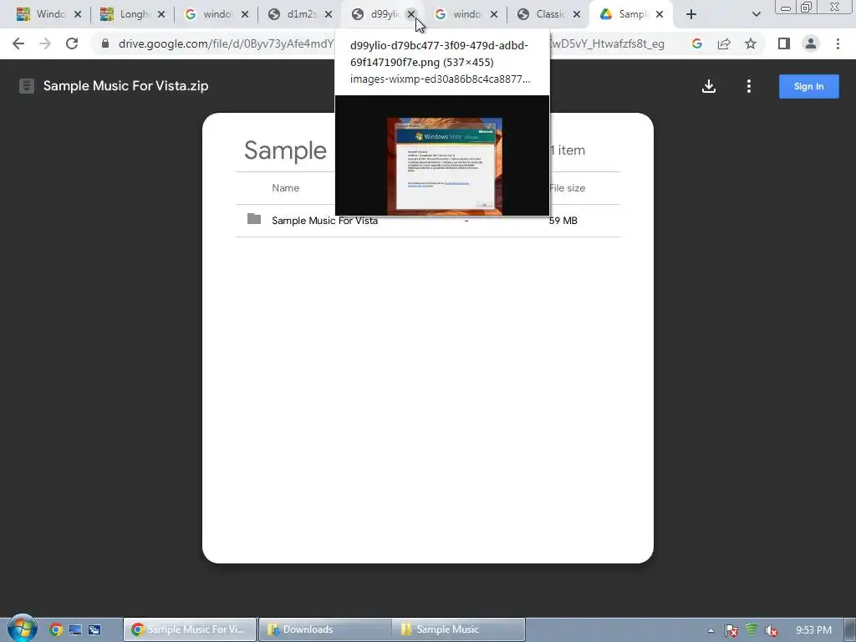
Task: Close the d99ylio tab
Action: pyautogui.click(x=411, y=15)
